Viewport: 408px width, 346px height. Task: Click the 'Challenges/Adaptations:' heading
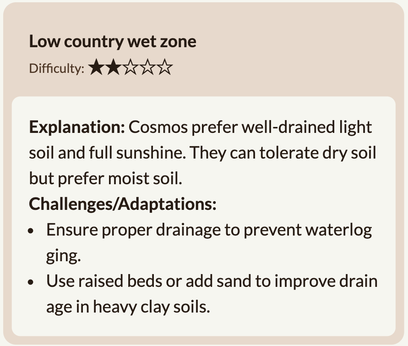[123, 204]
